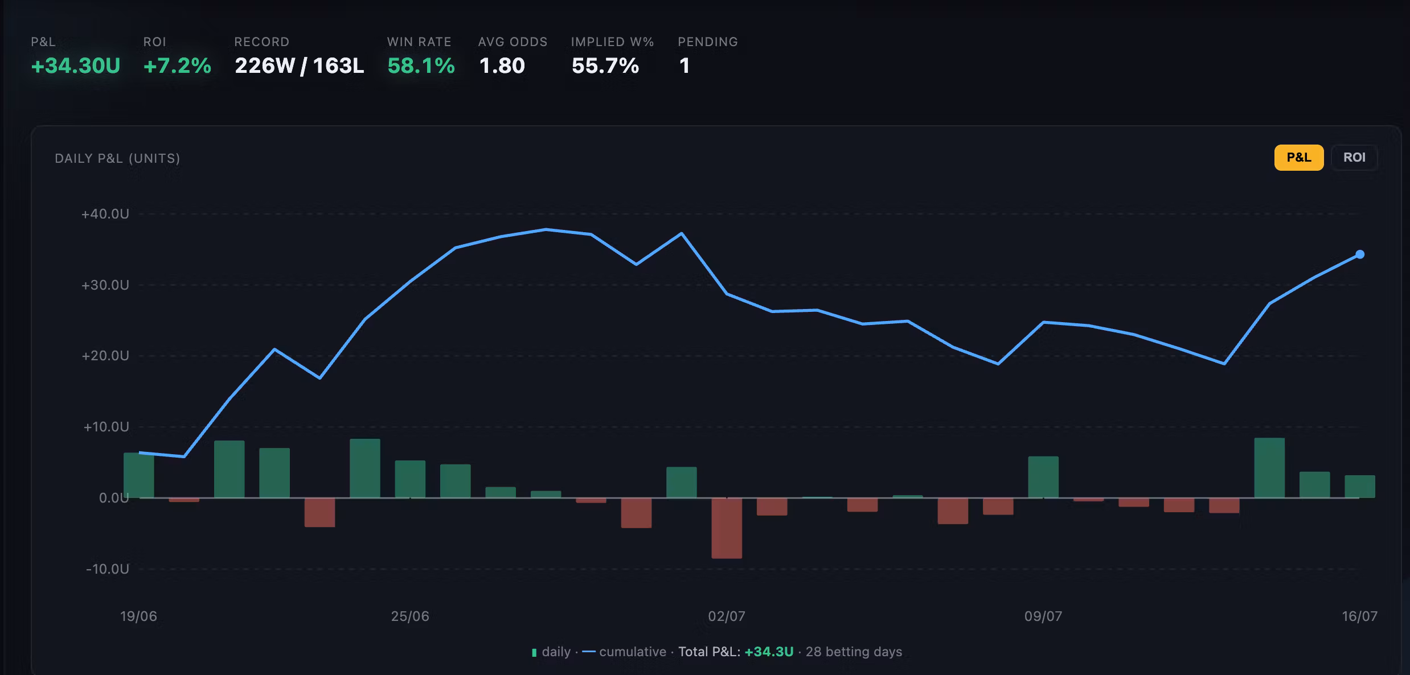Click the Pending count value
The width and height of the screenshot is (1410, 675).
coord(684,66)
